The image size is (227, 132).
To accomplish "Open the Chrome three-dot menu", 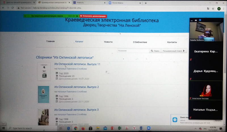I will click(x=224, y=9).
